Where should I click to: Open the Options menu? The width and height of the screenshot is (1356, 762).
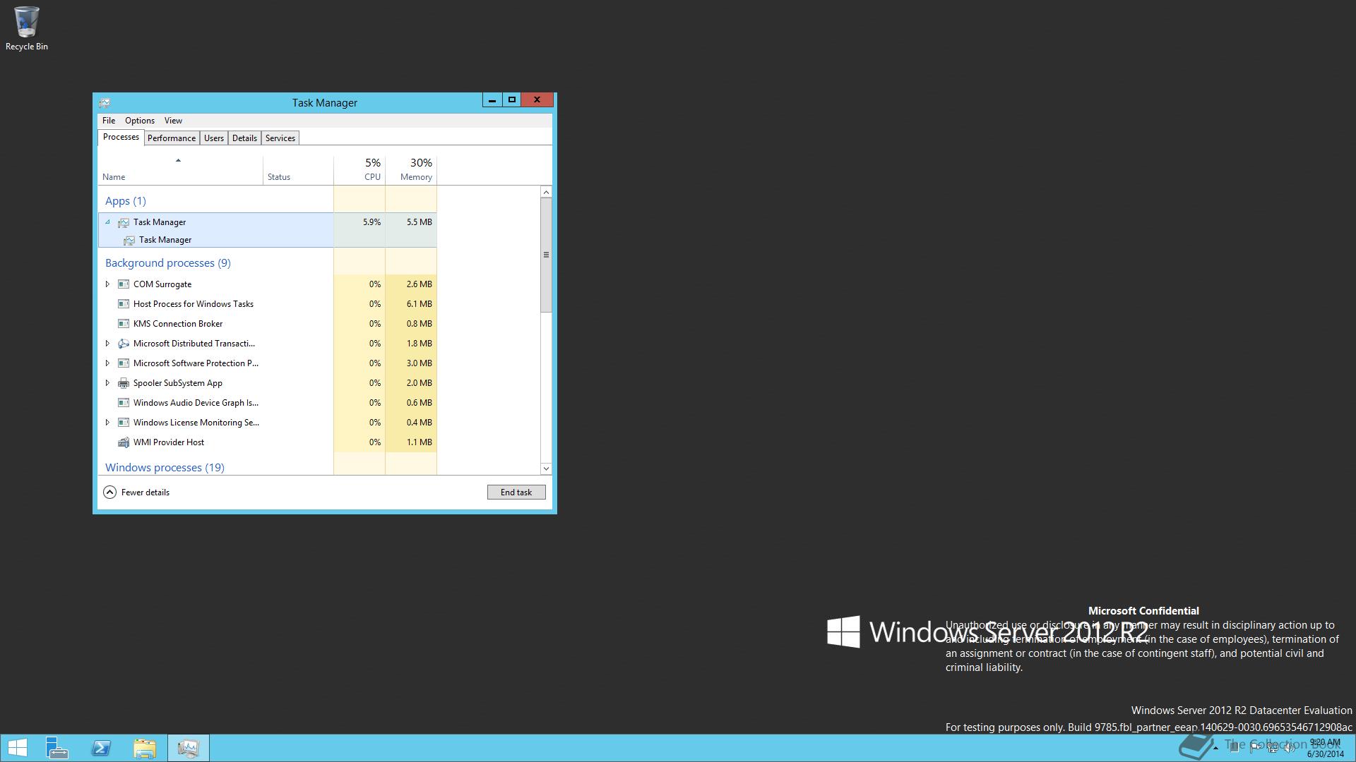[140, 121]
